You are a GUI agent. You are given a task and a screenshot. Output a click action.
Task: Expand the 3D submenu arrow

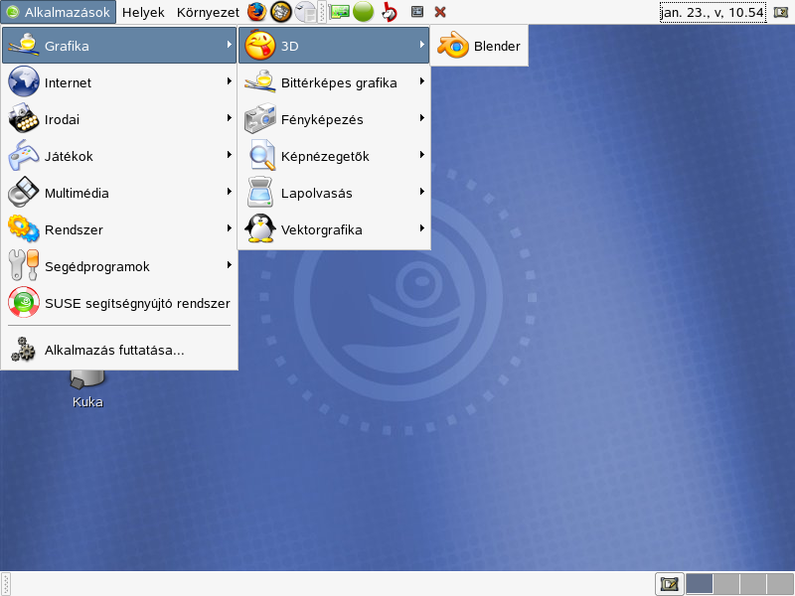421,45
